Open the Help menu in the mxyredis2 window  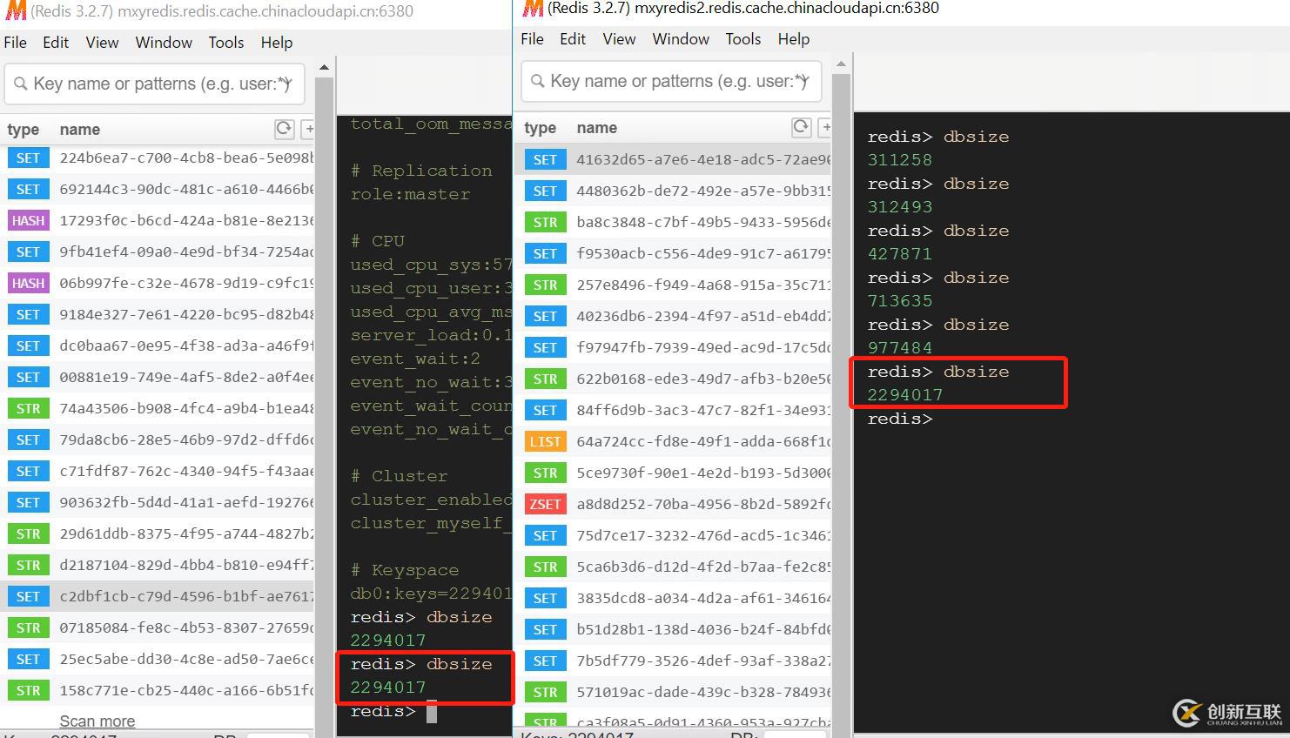tap(794, 39)
